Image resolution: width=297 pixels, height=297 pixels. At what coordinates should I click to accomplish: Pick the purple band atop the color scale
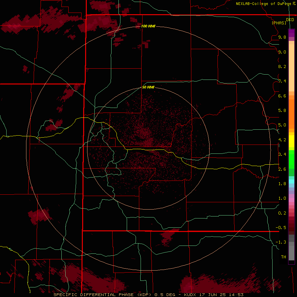(291, 33)
